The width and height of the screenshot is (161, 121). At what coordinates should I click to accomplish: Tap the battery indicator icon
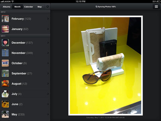159,1
